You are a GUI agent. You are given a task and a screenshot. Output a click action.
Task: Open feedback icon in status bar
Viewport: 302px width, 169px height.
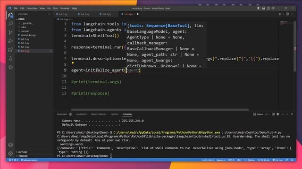click(287, 160)
